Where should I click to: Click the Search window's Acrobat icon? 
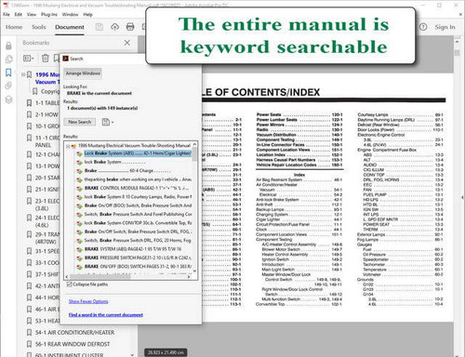(x=65, y=59)
